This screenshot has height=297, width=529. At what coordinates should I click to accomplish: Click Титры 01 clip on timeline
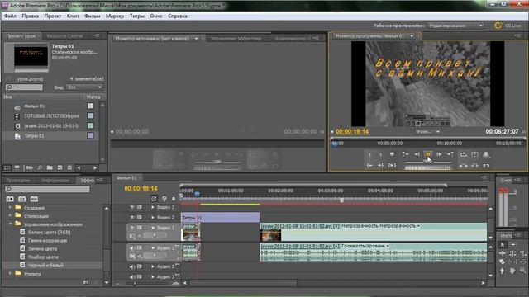point(221,218)
